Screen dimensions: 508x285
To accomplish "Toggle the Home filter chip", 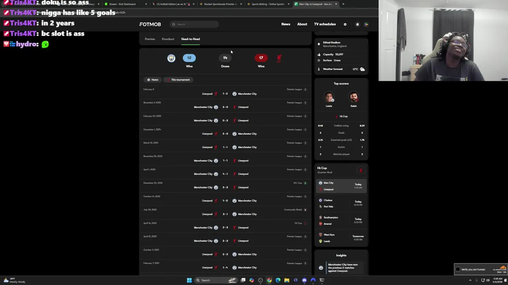I will tap(152, 80).
